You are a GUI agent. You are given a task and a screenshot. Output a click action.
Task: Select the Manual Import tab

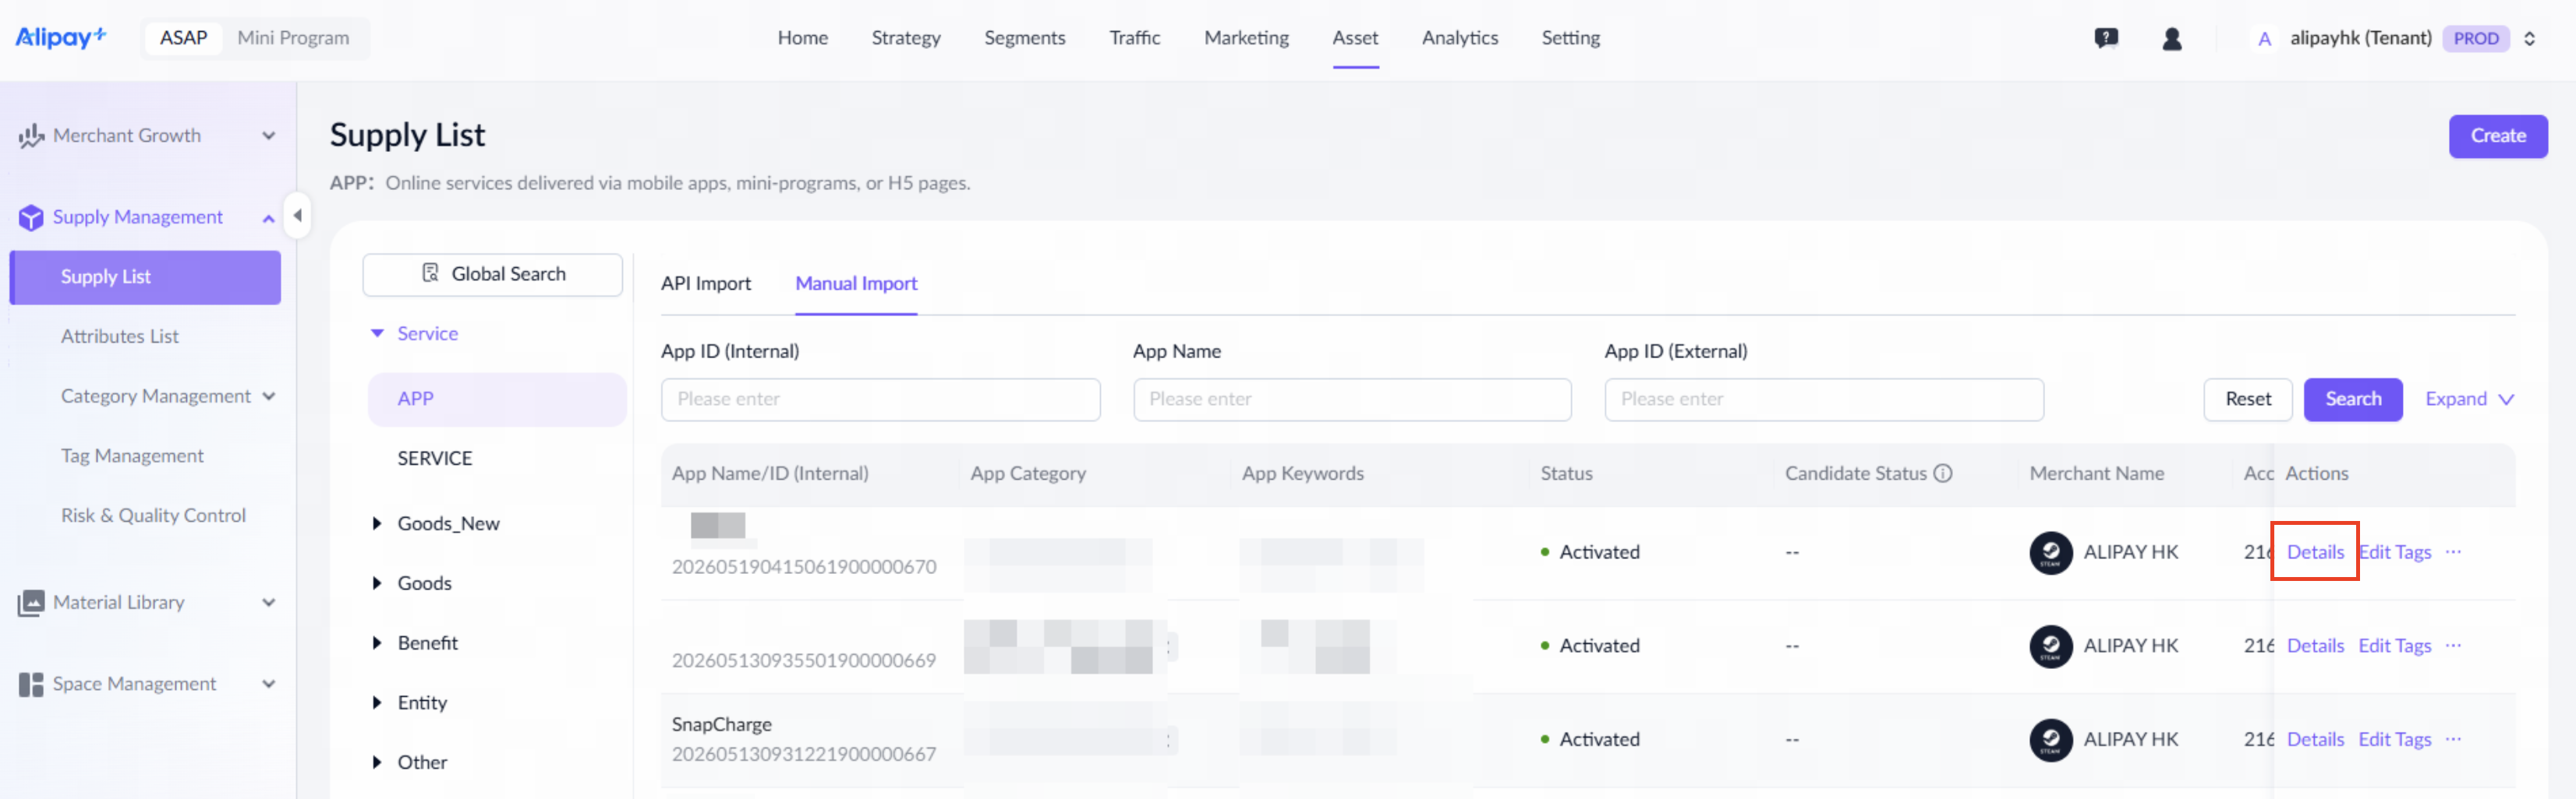pyautogui.click(x=856, y=283)
